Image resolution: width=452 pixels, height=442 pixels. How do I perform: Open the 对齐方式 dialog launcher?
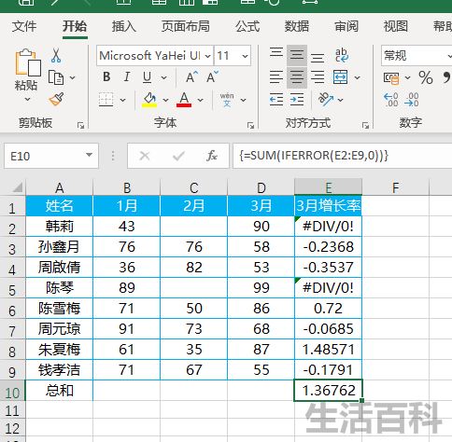[365, 125]
